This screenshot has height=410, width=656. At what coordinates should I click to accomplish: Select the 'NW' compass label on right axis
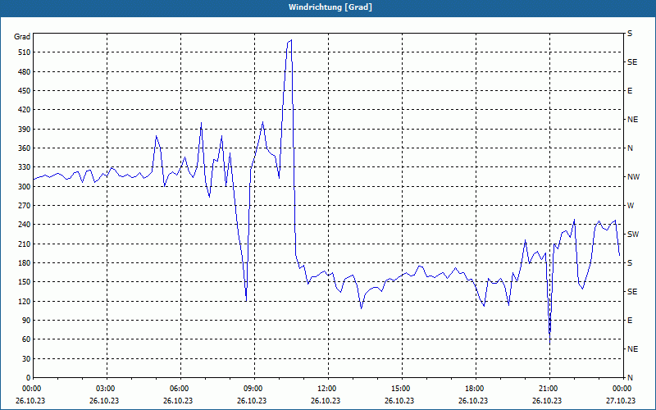pos(633,177)
